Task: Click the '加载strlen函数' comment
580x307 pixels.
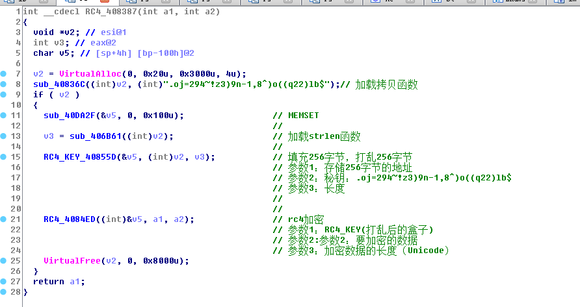Action: coord(324,136)
